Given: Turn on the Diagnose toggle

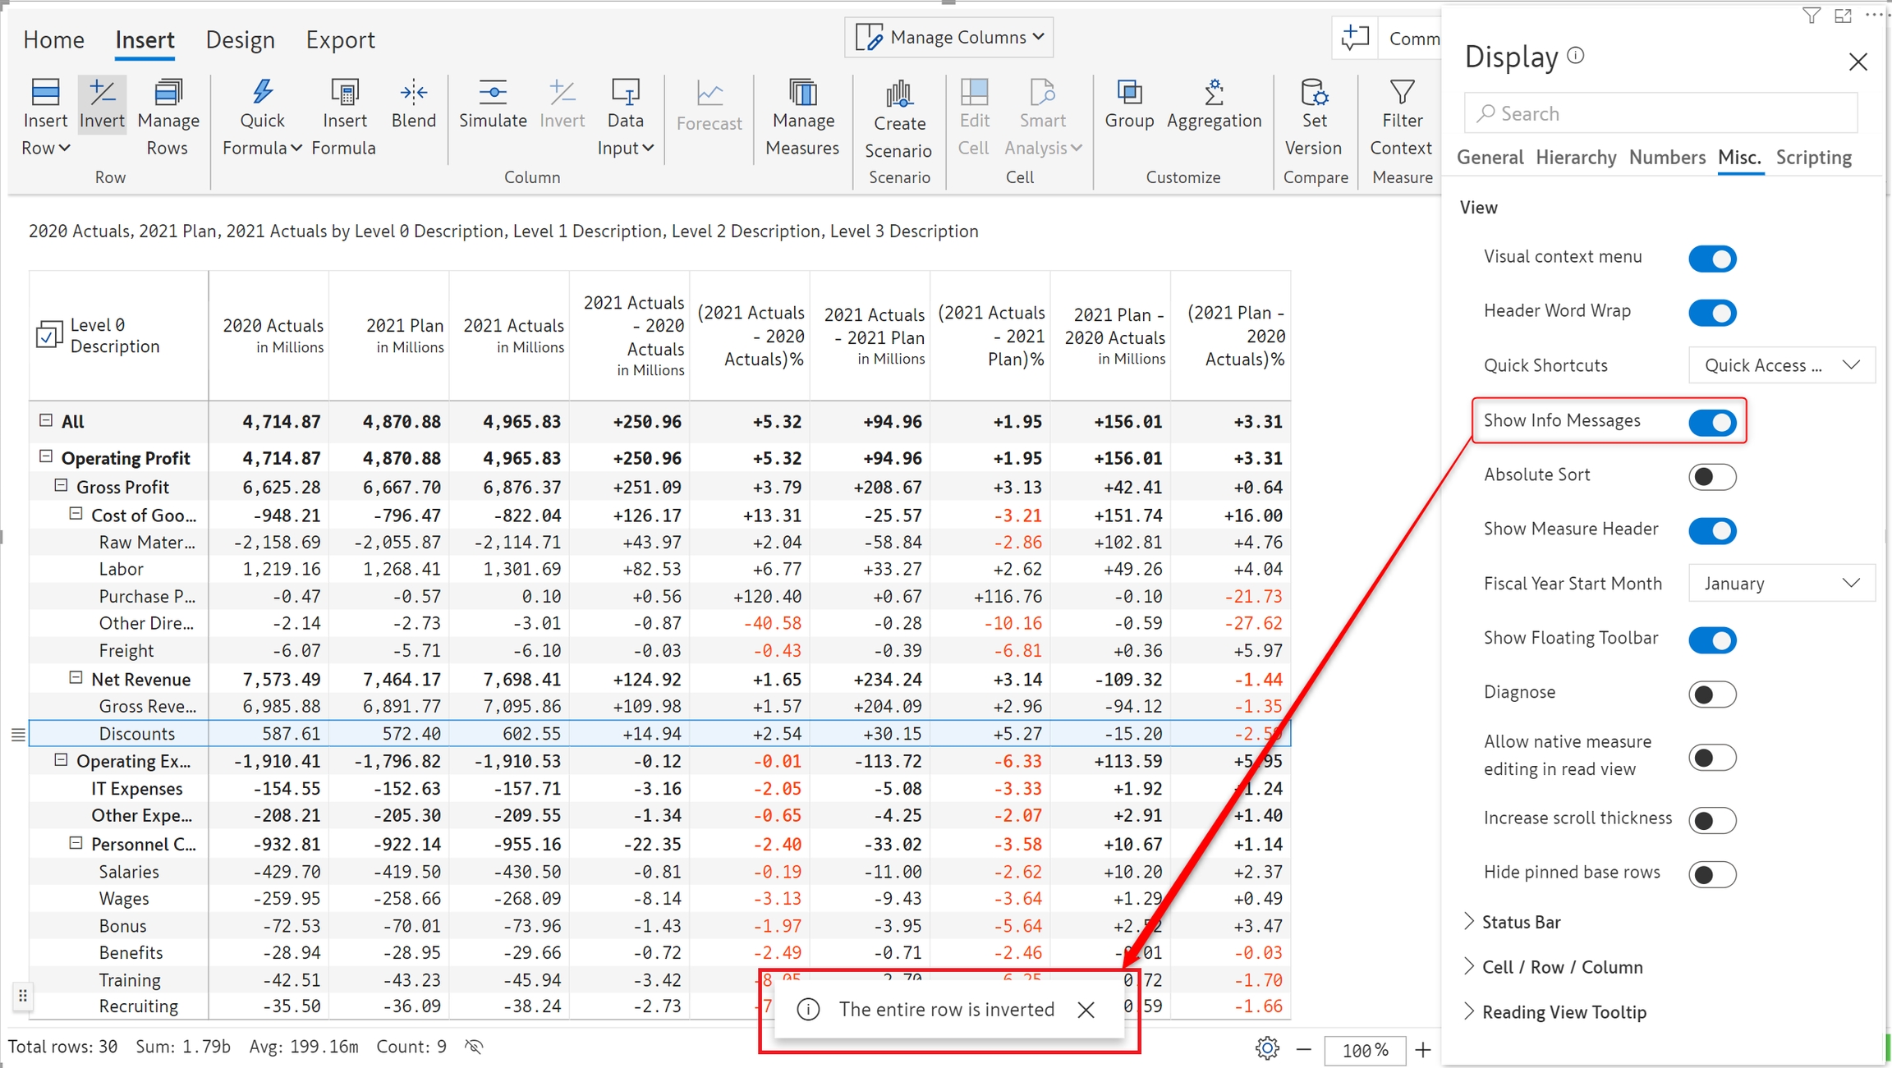Looking at the screenshot, I should 1712,694.
